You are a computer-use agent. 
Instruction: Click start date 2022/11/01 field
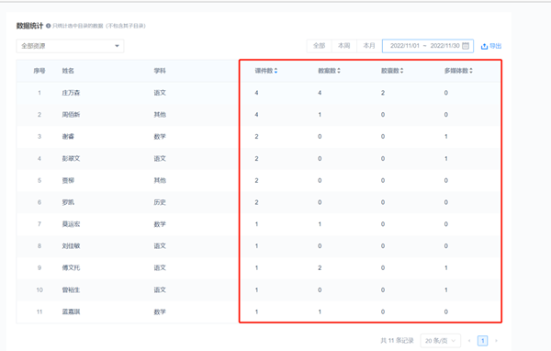pos(405,46)
